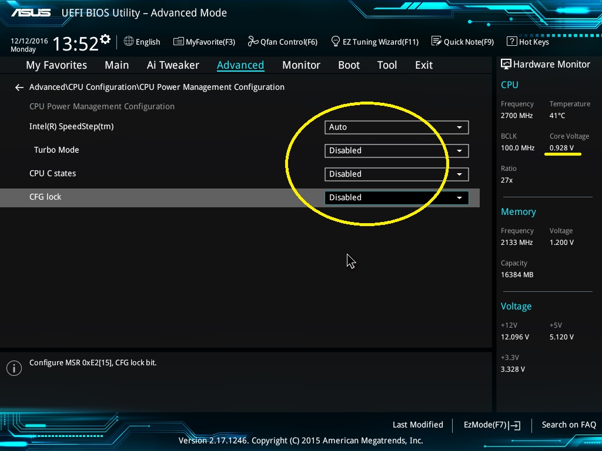
Task: Click the globe icon for English language
Action: [129, 42]
